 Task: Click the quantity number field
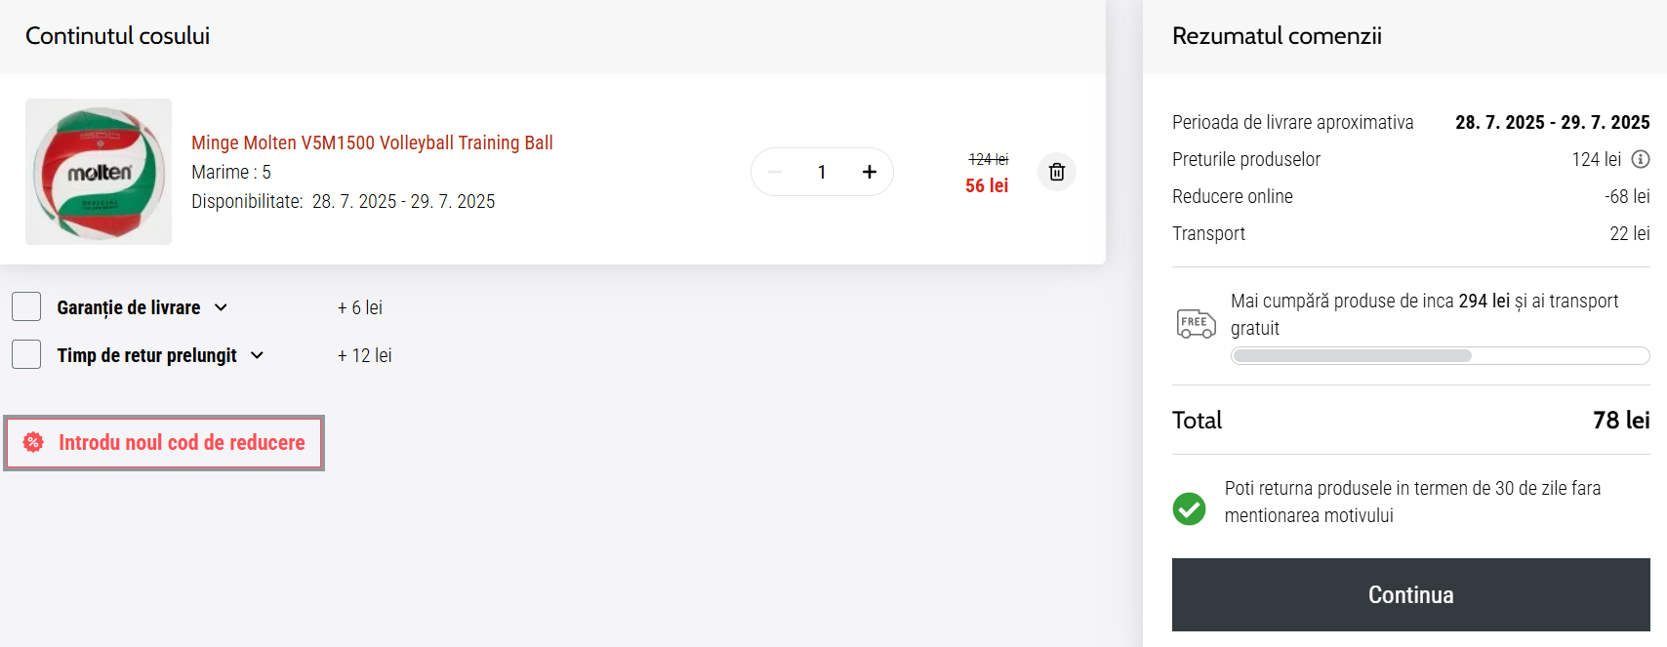822,172
